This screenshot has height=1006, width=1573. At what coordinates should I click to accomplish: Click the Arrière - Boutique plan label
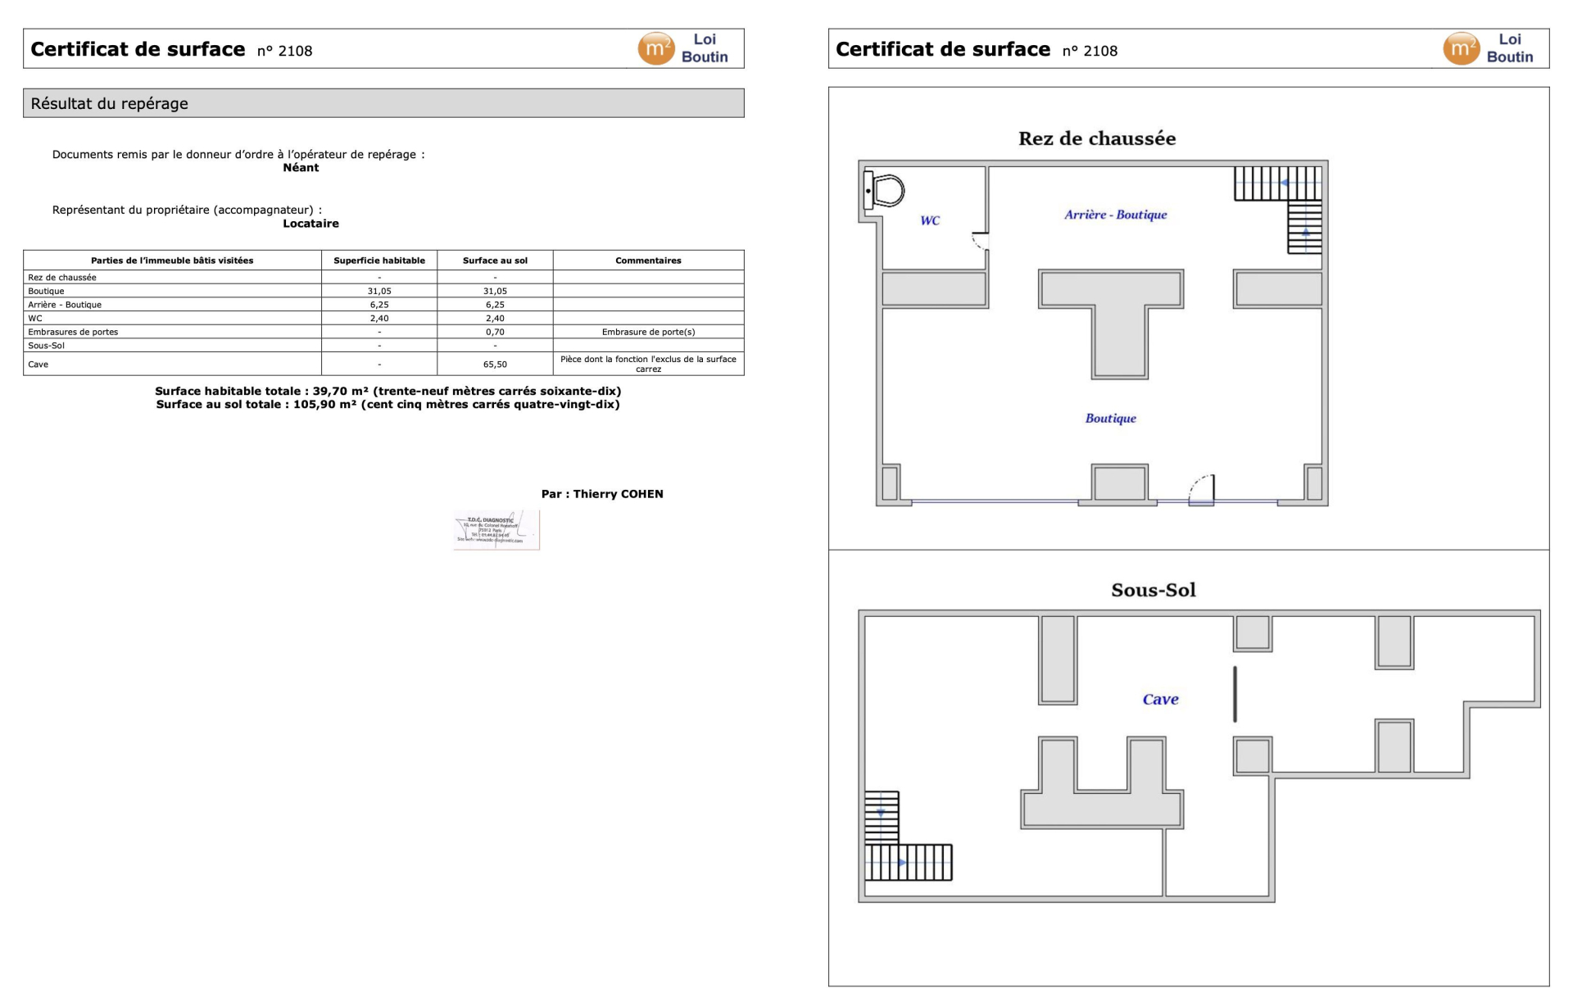point(1115,215)
